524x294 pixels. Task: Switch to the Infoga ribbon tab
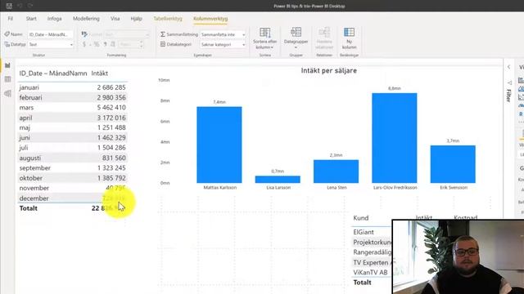click(55, 19)
